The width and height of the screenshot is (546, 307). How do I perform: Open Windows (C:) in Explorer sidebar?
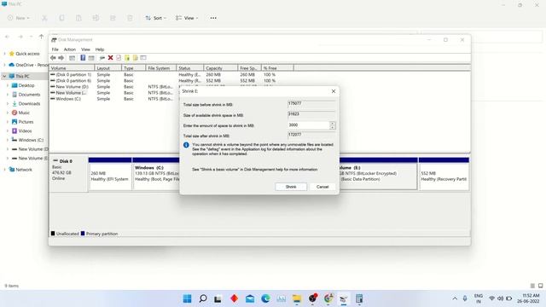pos(31,140)
